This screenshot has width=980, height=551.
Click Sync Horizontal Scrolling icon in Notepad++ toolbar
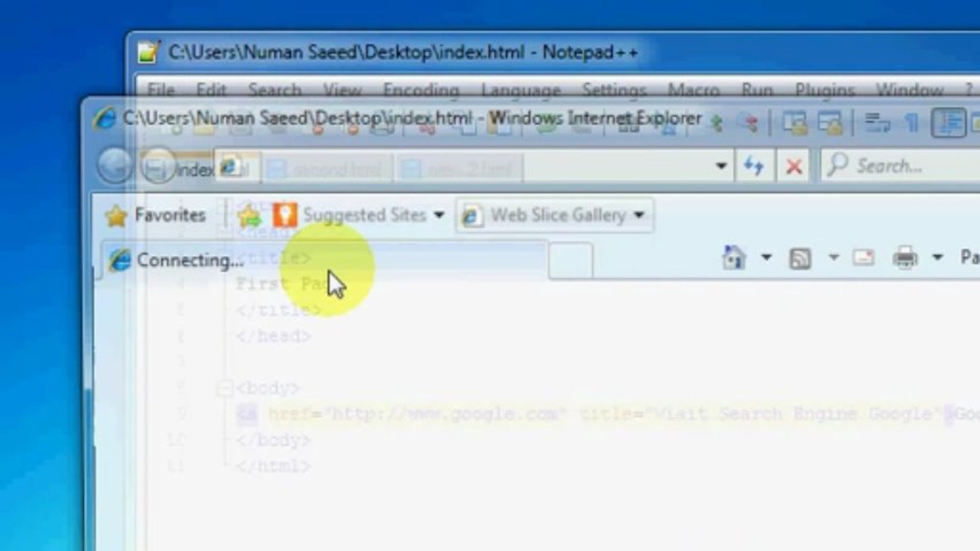click(830, 123)
